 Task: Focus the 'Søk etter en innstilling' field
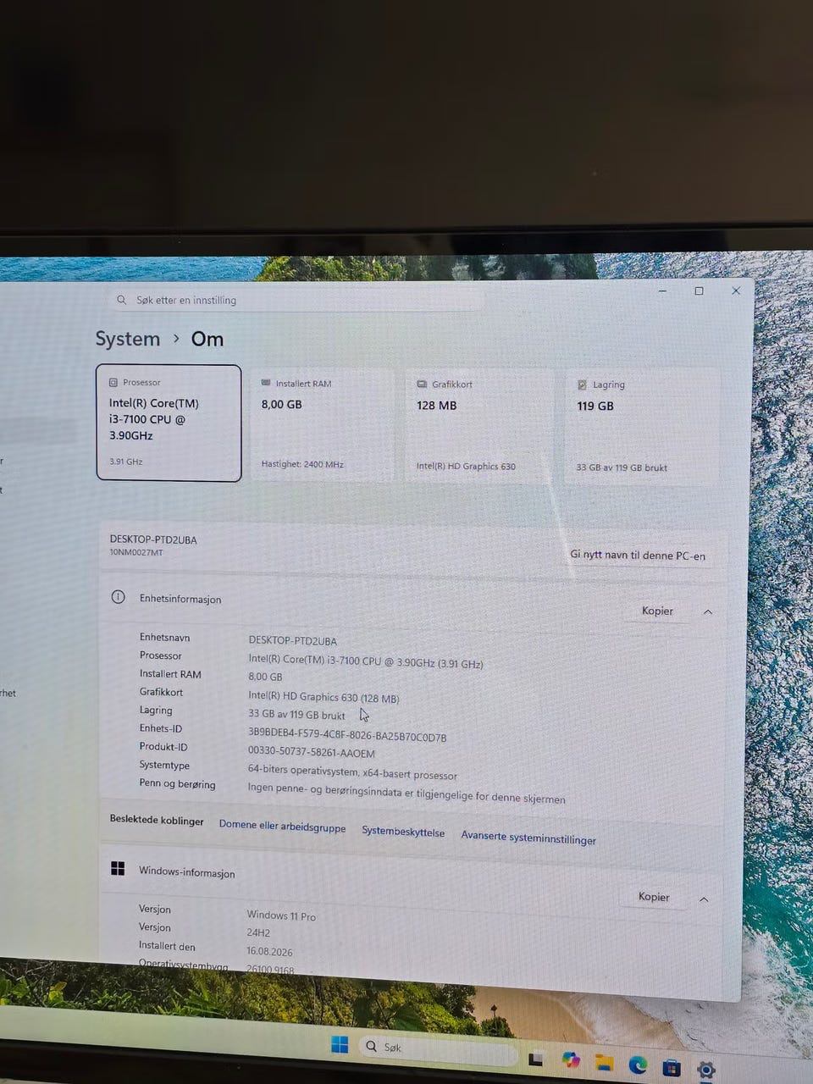(296, 300)
